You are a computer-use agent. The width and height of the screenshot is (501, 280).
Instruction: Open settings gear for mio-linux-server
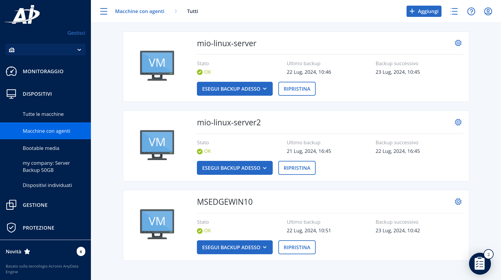[x=458, y=43]
